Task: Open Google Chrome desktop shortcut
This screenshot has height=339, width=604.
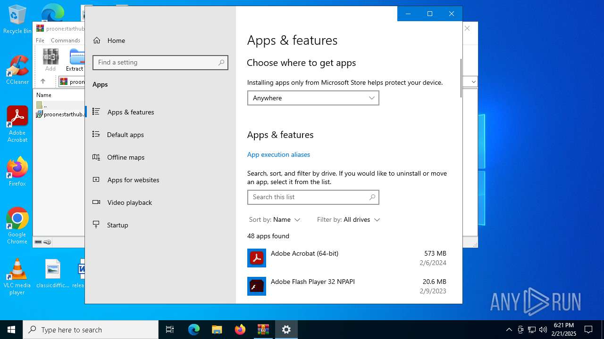Action: click(x=17, y=226)
